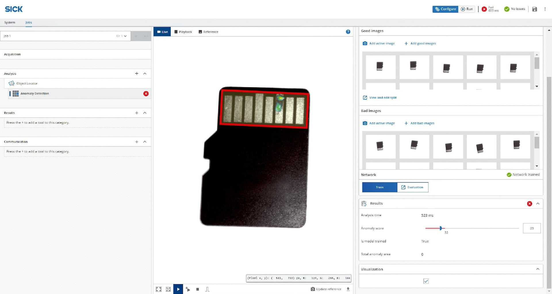552x294 pixels.
Task: Click the download arrow icon beside Update reference
Action: (348, 289)
